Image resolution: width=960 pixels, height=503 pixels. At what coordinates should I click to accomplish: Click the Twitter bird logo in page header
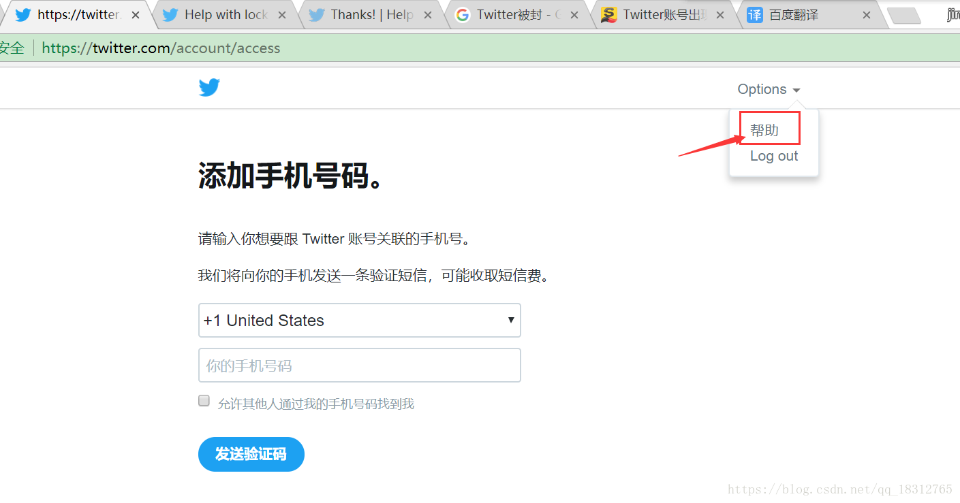point(209,88)
